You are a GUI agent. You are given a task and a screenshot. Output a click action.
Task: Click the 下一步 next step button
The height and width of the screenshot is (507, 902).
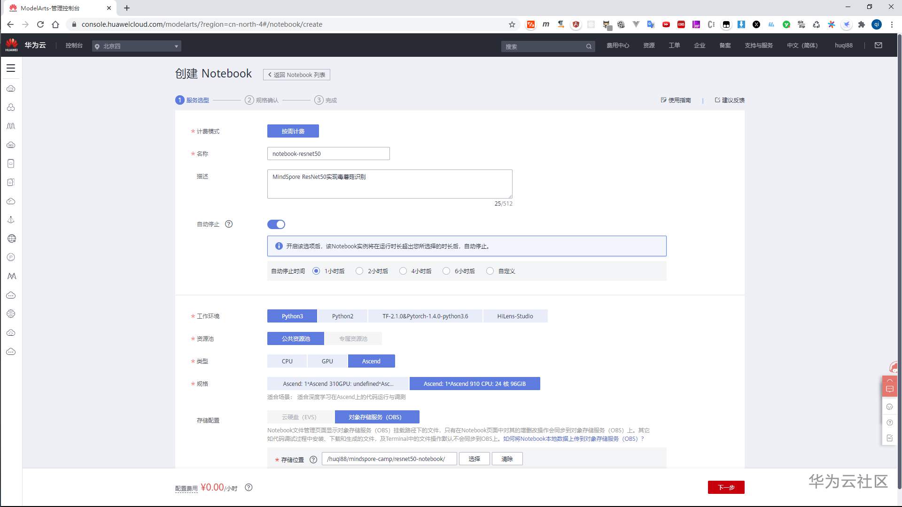pos(726,487)
